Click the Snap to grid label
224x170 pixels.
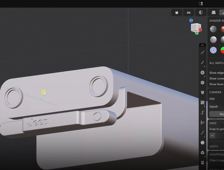(x=217, y=129)
